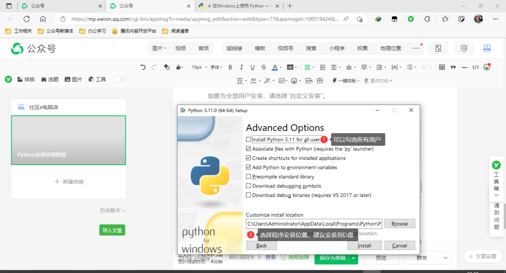This screenshot has height=273, width=506.
Task: Open the green Y plugin icon beside 排版
Action: click(x=8, y=79)
